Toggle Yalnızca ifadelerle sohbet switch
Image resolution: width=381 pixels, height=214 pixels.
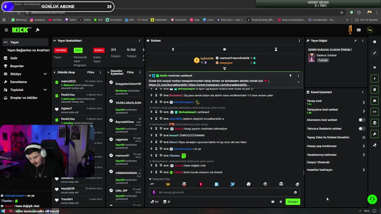click(x=362, y=129)
